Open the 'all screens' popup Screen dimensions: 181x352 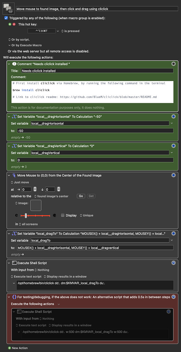[x=28, y=224]
